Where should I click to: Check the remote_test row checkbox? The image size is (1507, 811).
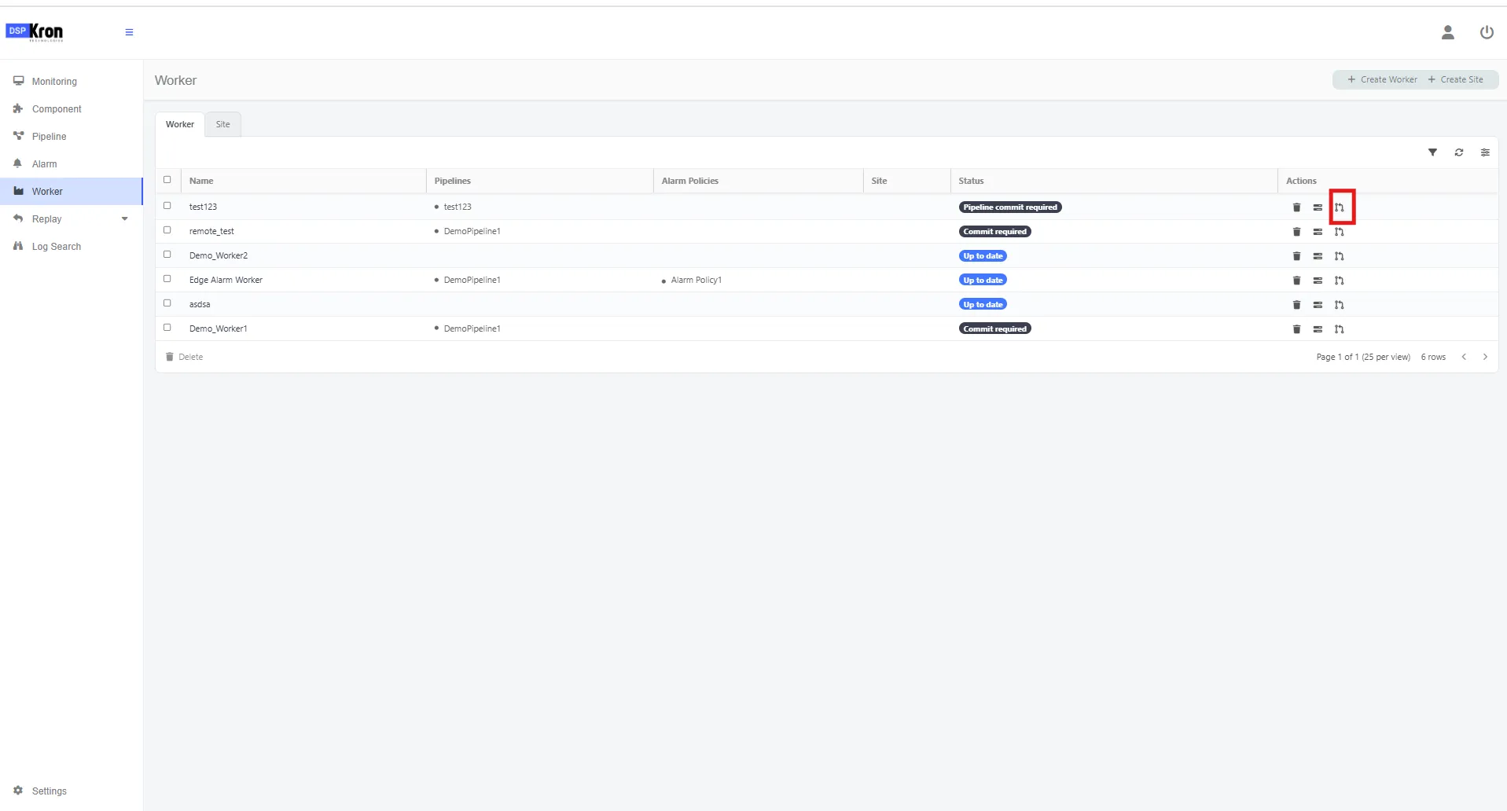click(x=167, y=230)
